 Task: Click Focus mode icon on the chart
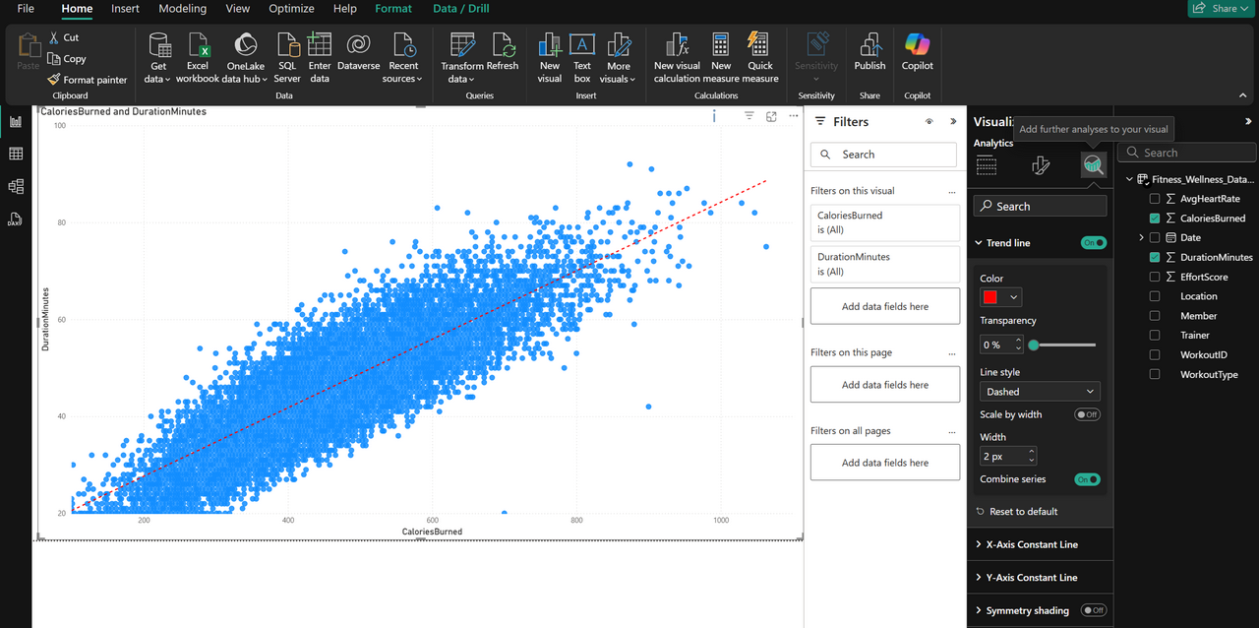tap(771, 116)
